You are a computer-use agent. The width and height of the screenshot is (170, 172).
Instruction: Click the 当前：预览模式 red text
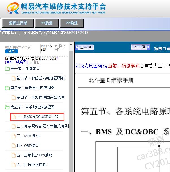click(x=124, y=66)
